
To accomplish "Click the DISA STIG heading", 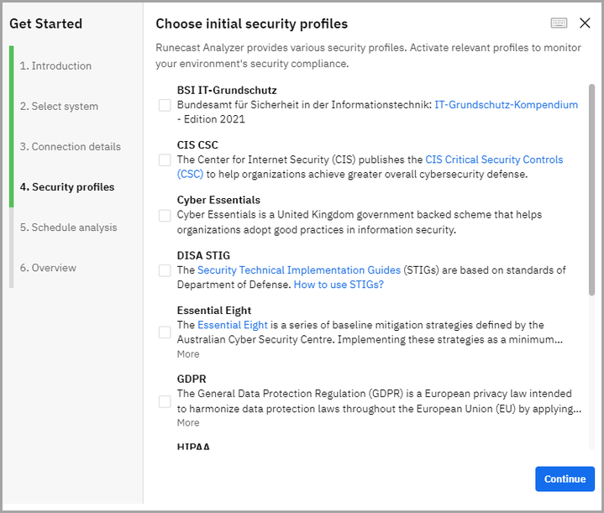I will tap(203, 255).
